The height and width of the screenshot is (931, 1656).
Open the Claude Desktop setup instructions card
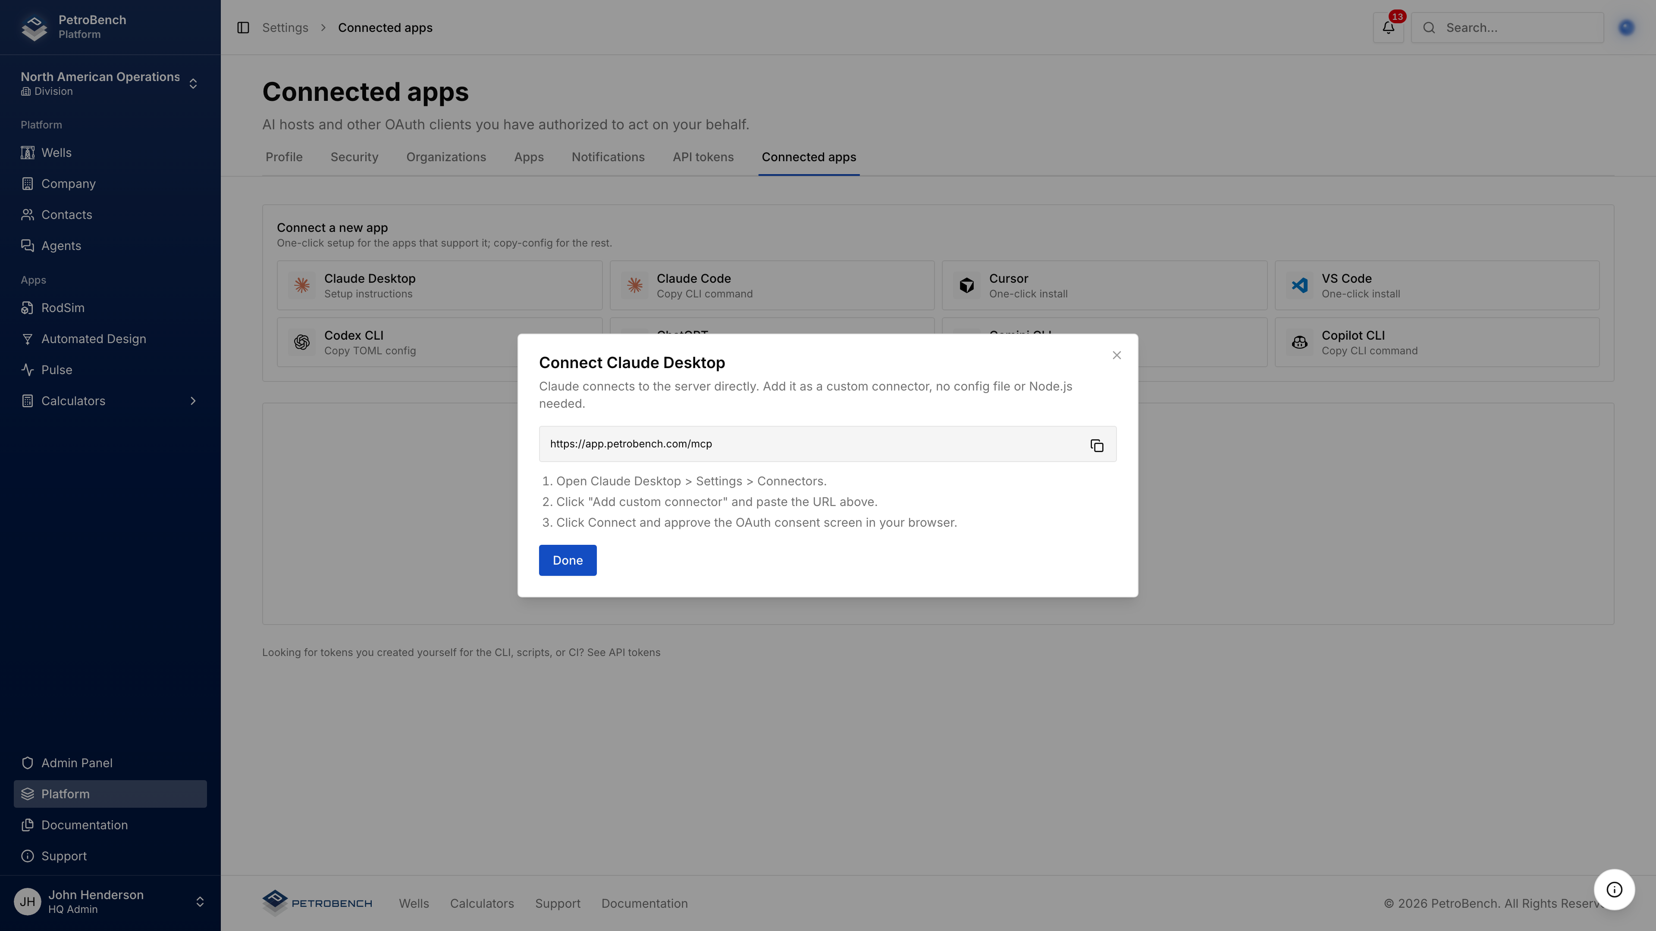440,285
